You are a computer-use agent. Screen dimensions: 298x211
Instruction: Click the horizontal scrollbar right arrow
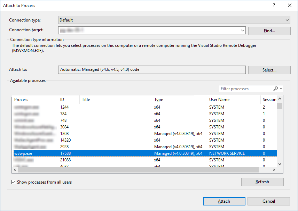click(x=274, y=170)
